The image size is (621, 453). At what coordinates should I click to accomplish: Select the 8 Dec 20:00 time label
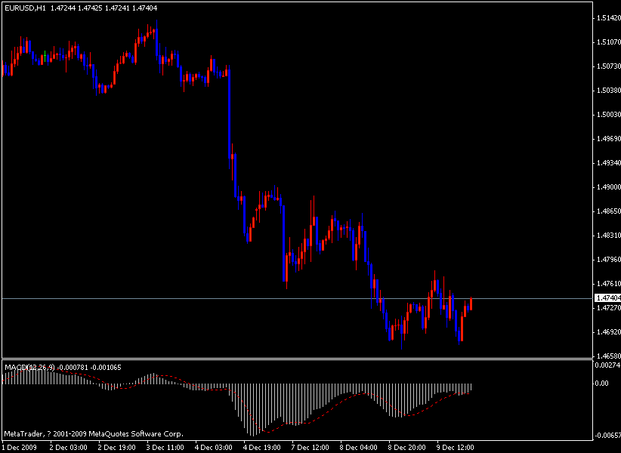pos(406,448)
